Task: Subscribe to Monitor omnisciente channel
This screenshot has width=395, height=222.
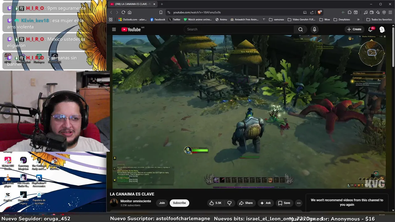Action: pyautogui.click(x=179, y=203)
